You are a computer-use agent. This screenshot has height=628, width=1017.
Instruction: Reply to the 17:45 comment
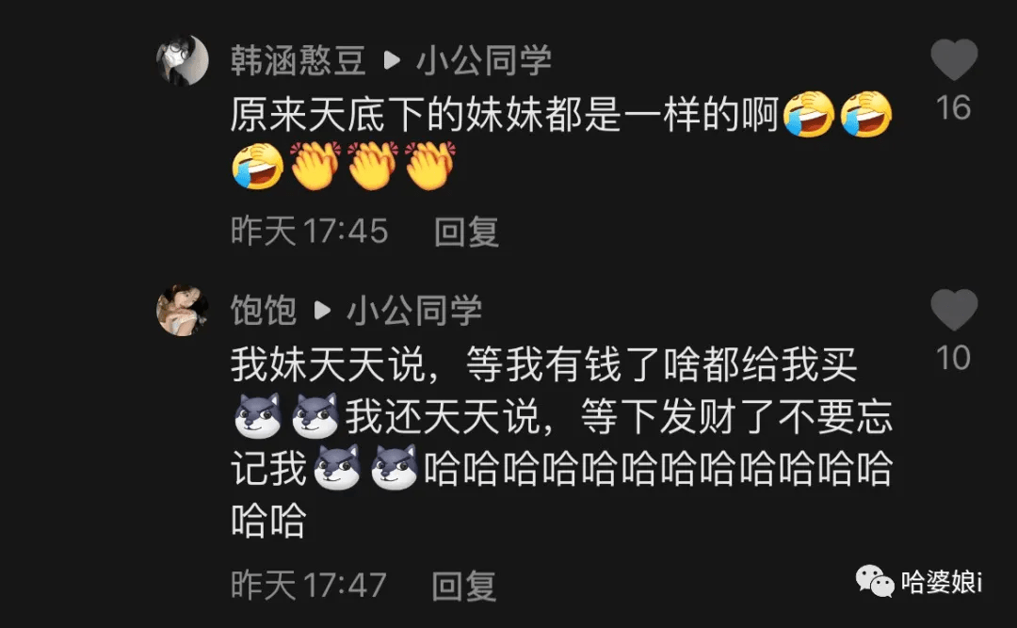click(466, 232)
